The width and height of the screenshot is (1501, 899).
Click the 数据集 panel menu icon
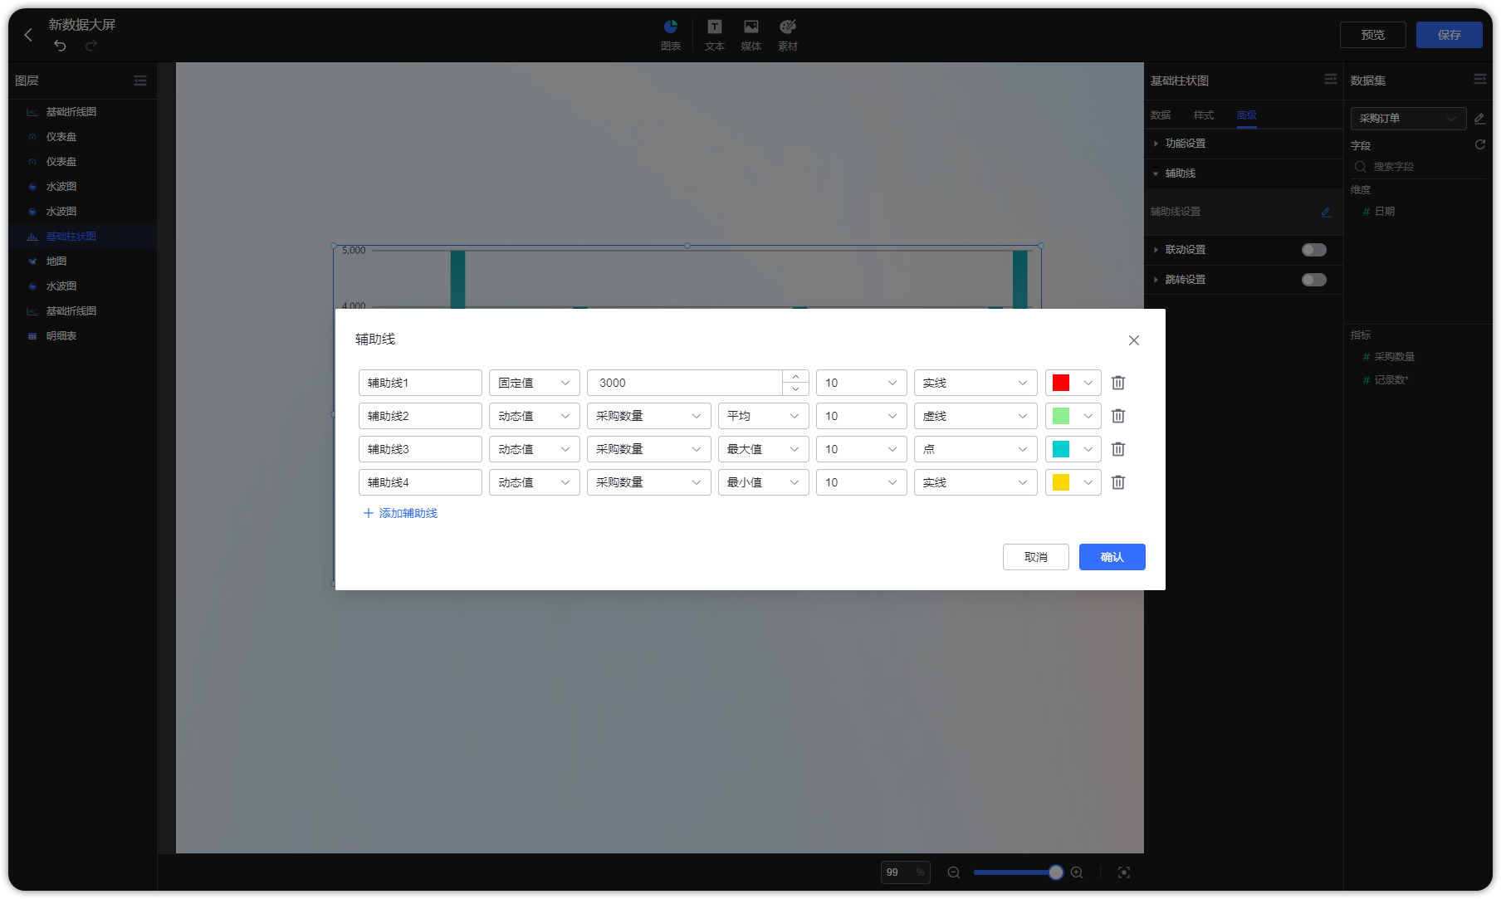1480,79
